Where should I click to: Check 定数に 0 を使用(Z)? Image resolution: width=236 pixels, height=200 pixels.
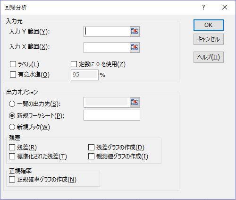(x=74, y=64)
